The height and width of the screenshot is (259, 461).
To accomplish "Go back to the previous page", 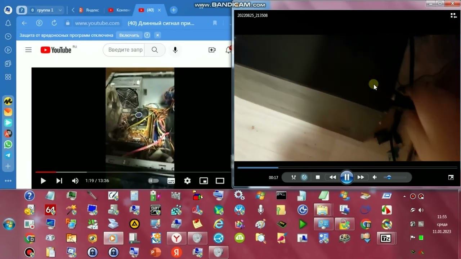I will [x=24, y=23].
